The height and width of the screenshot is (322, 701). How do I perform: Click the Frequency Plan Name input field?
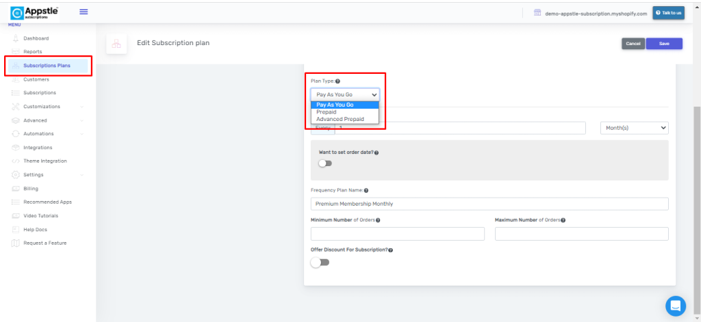[489, 204]
